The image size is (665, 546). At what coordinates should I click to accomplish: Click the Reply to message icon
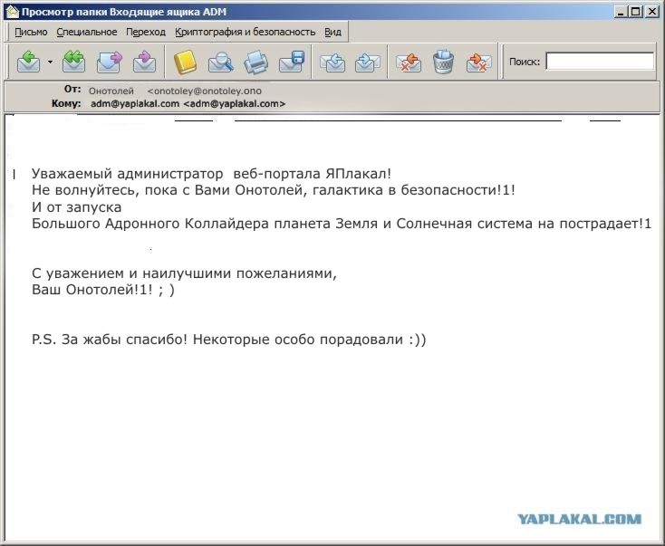coord(29,62)
